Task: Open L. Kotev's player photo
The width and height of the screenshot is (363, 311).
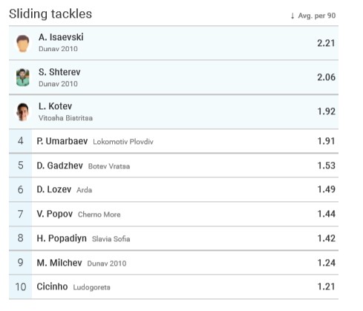Action: (23, 112)
